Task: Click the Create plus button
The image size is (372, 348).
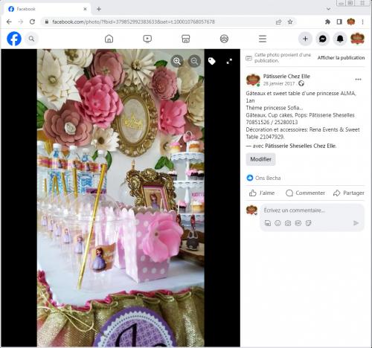Action: pos(305,39)
